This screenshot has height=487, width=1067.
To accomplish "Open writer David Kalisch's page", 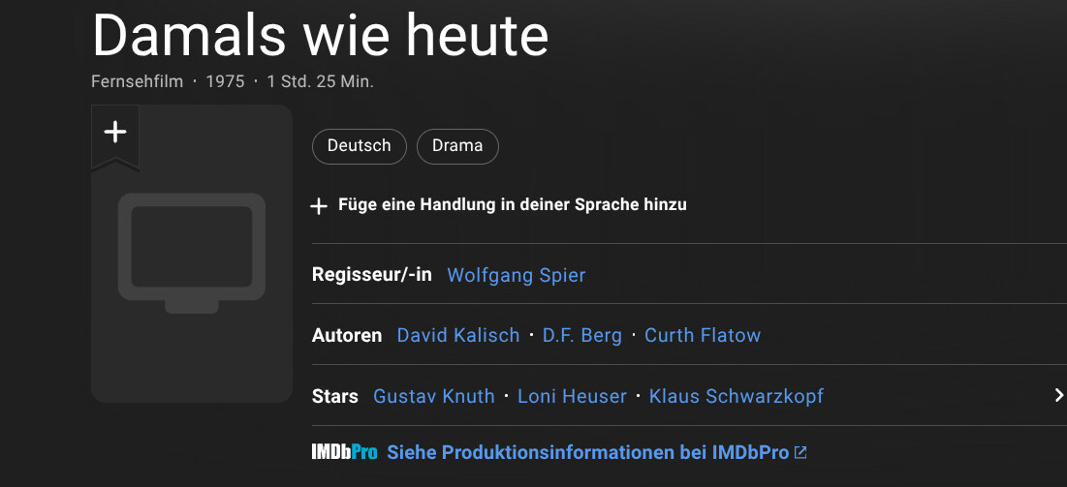I will pyautogui.click(x=460, y=335).
